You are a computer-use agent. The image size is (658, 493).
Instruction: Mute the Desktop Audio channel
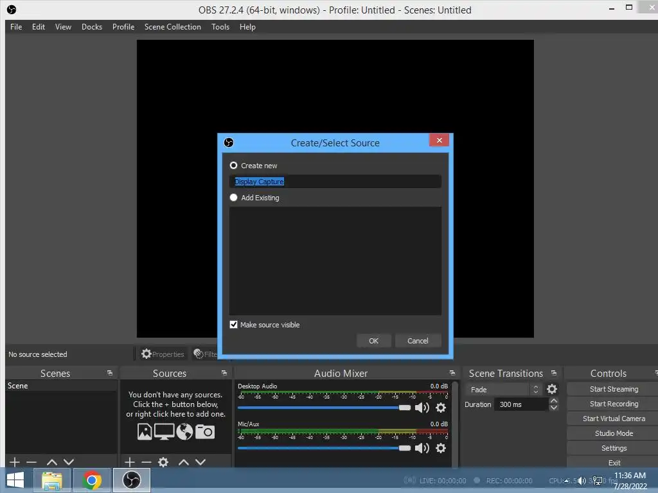coord(422,408)
